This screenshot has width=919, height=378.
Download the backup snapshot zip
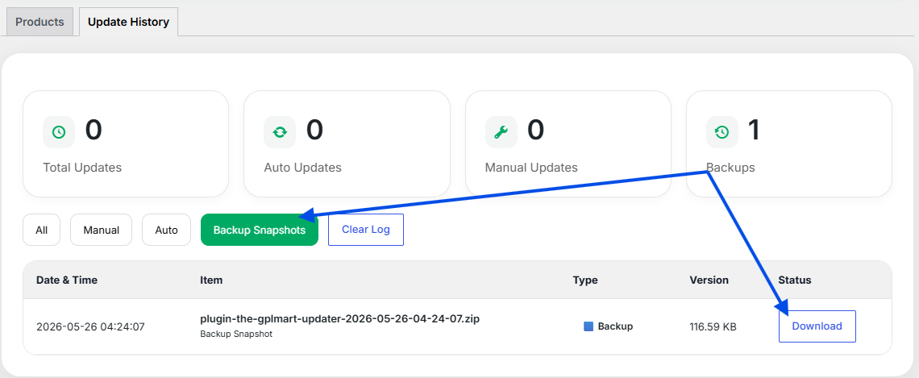point(817,326)
